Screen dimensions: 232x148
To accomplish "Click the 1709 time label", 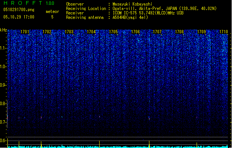I will coord(202,32).
